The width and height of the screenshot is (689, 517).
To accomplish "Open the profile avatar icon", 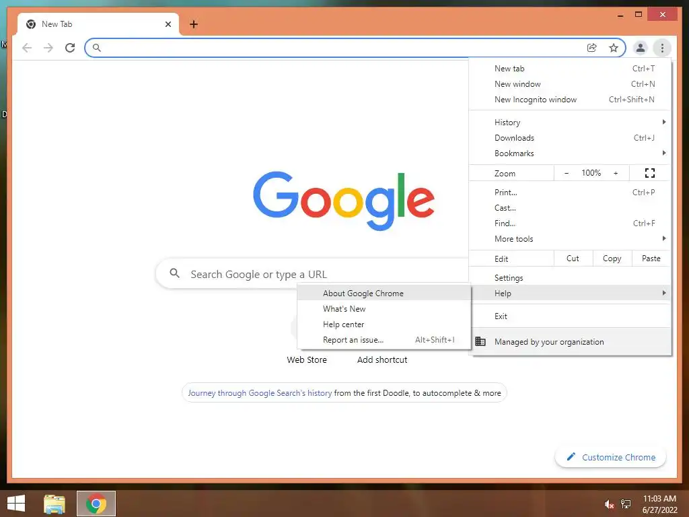I will (641, 48).
